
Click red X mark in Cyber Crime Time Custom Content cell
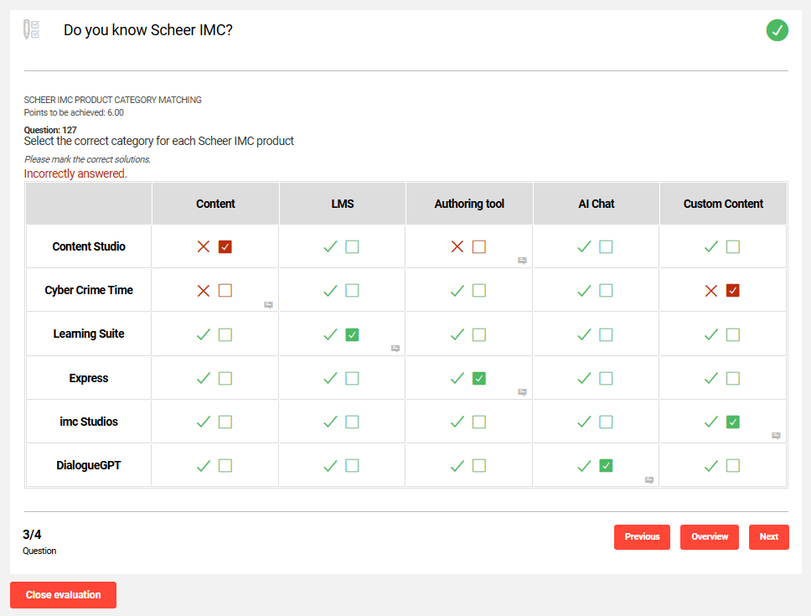pos(711,291)
